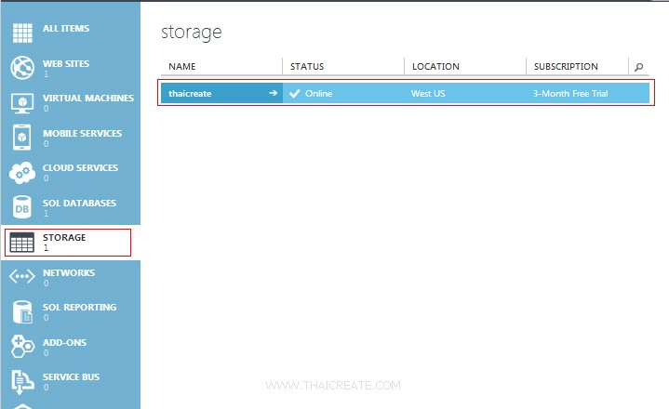Image resolution: width=669 pixels, height=409 pixels.
Task: Click the West US location cell
Action: click(x=428, y=94)
